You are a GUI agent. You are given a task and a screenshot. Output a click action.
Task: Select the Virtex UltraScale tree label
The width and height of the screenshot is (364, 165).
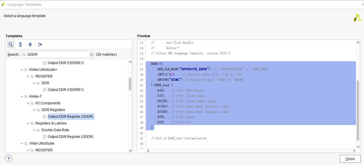(42, 143)
